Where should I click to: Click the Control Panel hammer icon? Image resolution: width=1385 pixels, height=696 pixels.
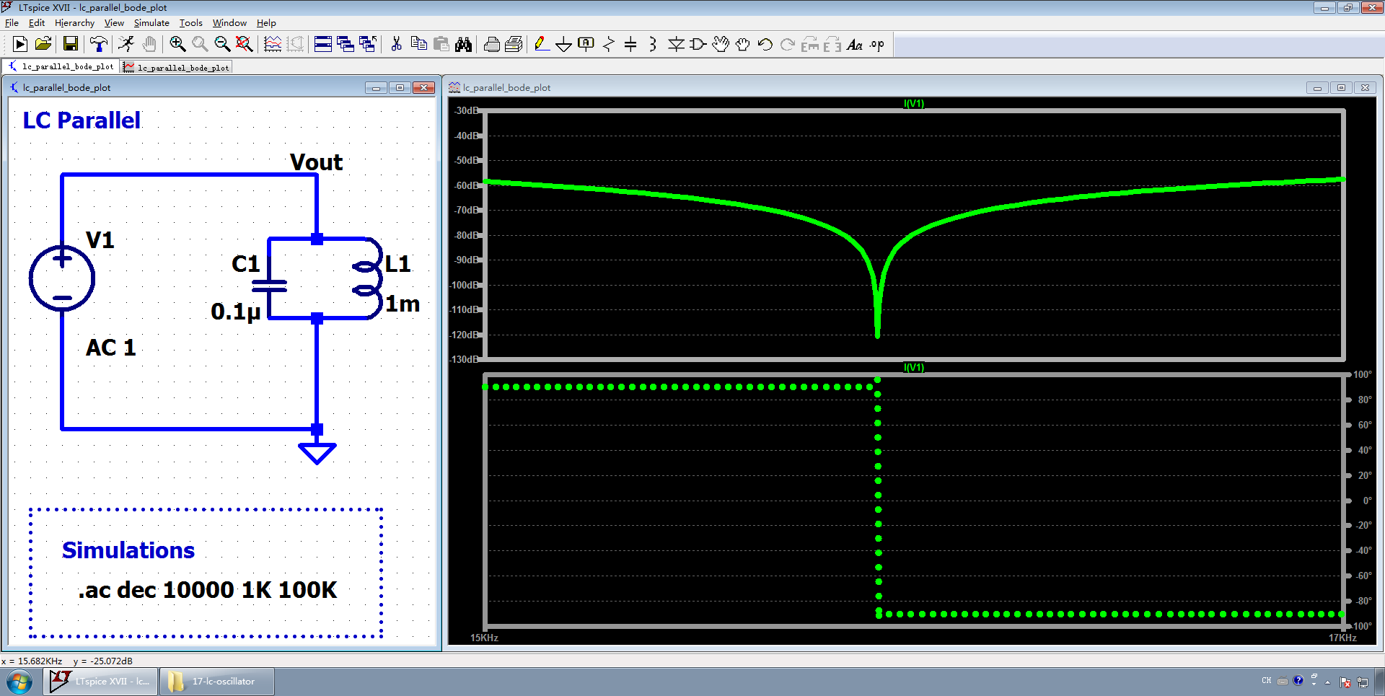click(99, 45)
